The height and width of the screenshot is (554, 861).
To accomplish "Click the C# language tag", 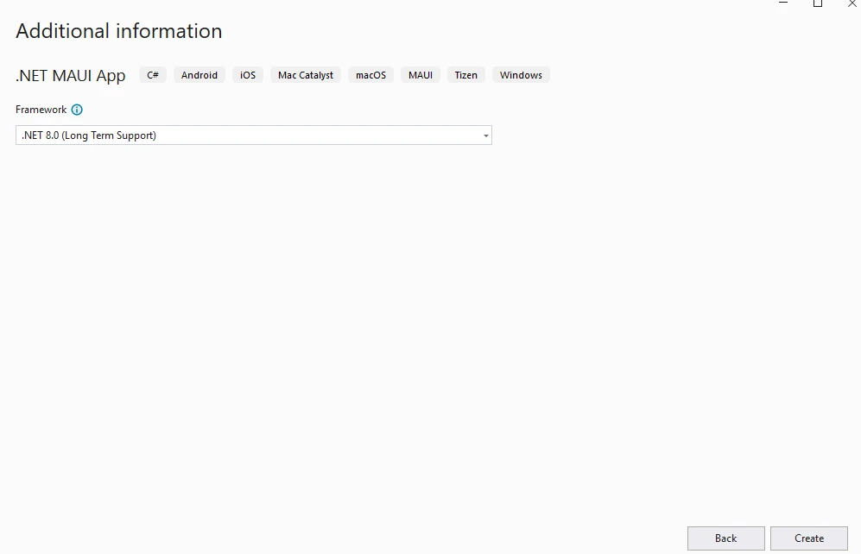I will (x=153, y=75).
